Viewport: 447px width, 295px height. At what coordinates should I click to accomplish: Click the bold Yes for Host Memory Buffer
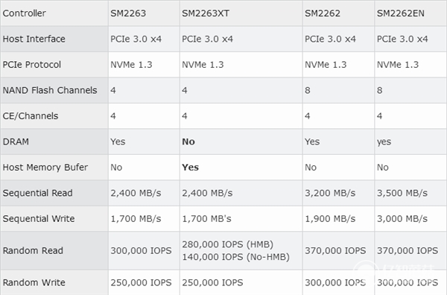(x=191, y=168)
